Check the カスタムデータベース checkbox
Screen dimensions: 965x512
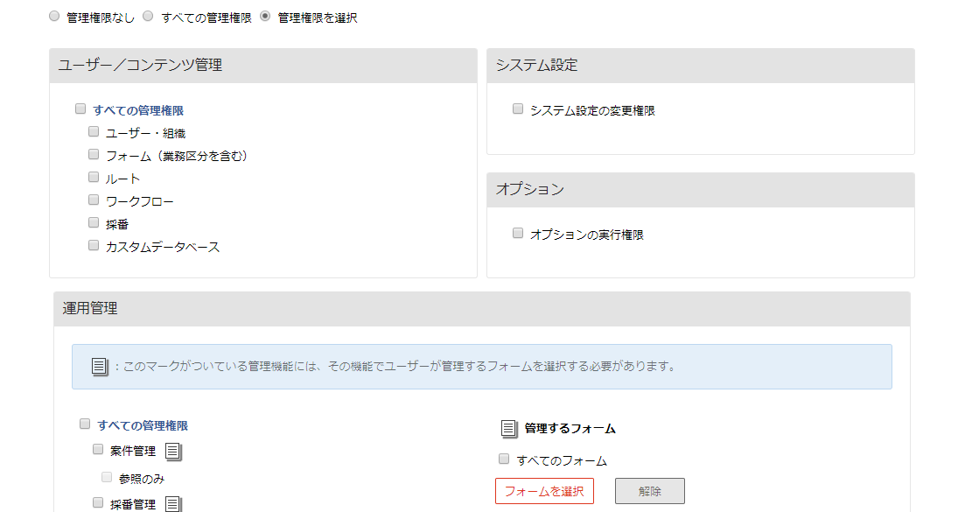94,246
